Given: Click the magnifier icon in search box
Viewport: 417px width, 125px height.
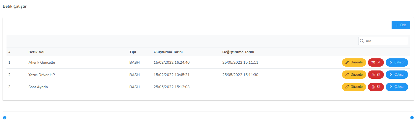Looking at the screenshot, I should [x=362, y=41].
